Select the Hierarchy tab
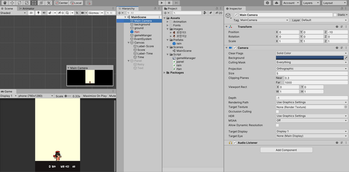Image resolution: width=349 pixels, height=172 pixels. pos(128,9)
